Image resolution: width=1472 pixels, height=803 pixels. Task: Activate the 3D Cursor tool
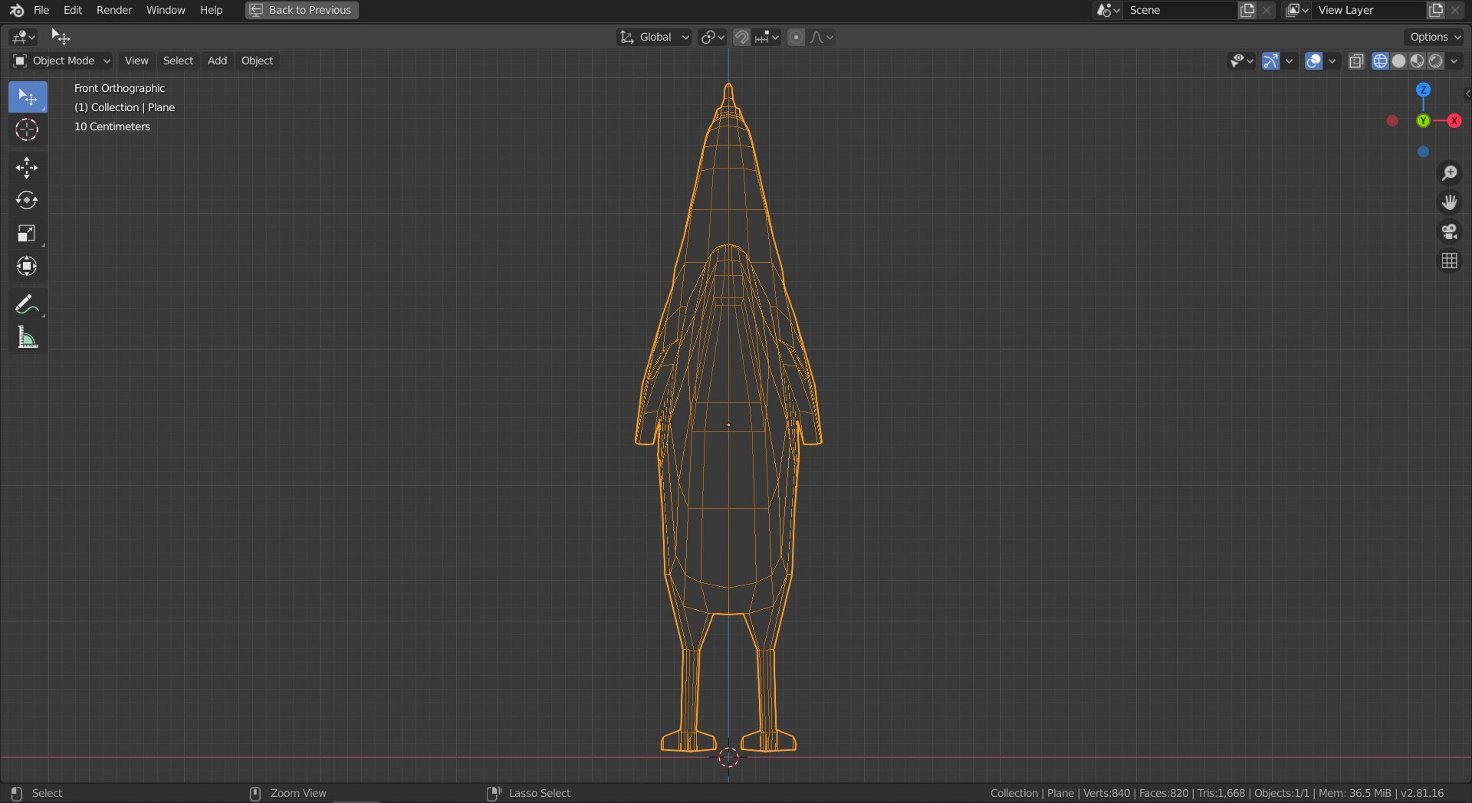(x=28, y=129)
